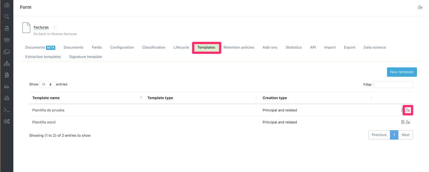Focus the Filter text input field
This screenshot has width=429, height=172.
click(x=393, y=85)
